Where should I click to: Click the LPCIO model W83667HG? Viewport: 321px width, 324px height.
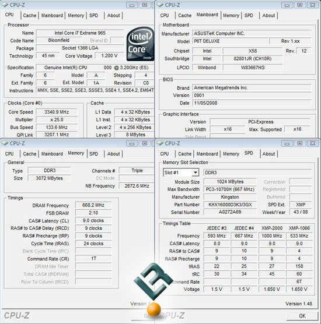click(x=253, y=68)
